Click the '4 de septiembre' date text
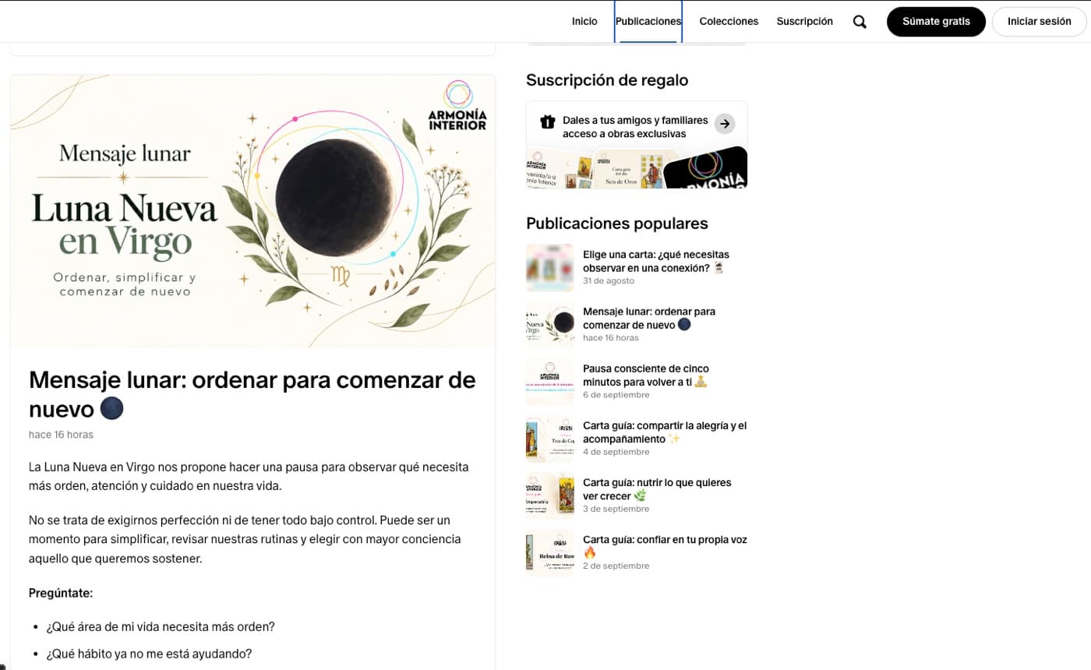The width and height of the screenshot is (1091, 670). point(616,452)
